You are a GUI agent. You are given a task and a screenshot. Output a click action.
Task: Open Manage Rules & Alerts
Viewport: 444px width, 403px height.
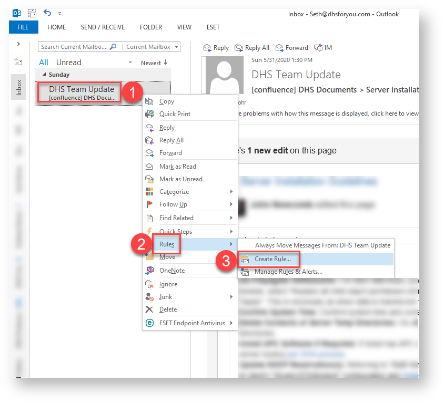click(x=288, y=272)
